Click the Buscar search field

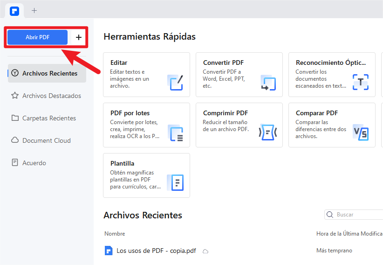click(x=354, y=215)
